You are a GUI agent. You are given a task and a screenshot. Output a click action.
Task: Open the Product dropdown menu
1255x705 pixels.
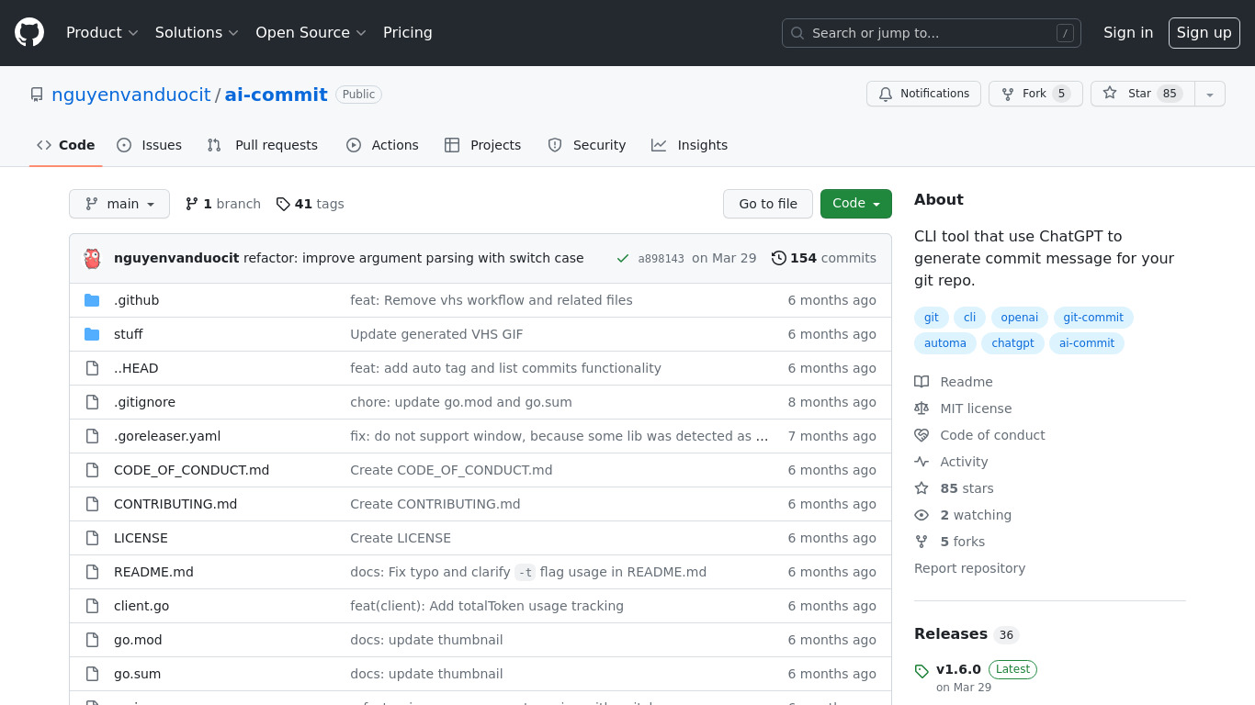click(x=102, y=32)
